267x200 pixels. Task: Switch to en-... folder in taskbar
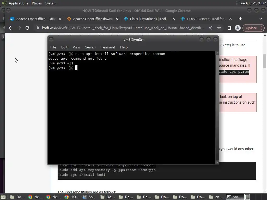click(217, 197)
